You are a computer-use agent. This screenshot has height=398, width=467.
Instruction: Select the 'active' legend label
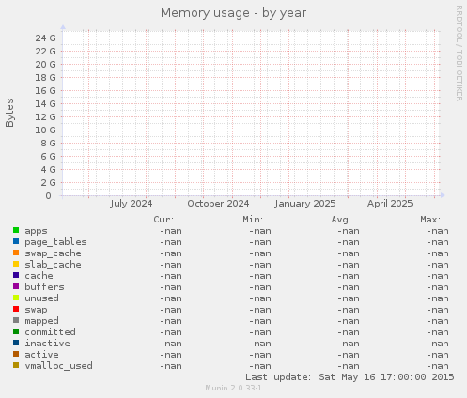[x=41, y=355]
